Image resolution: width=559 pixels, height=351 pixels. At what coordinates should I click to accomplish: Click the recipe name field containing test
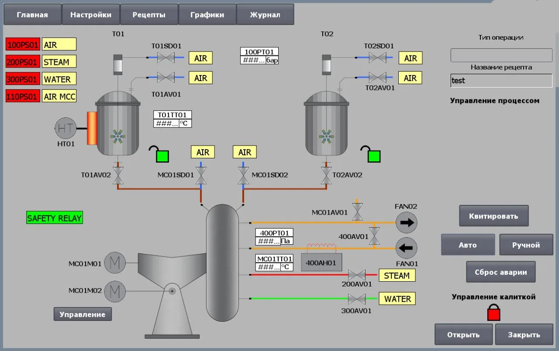click(x=501, y=81)
